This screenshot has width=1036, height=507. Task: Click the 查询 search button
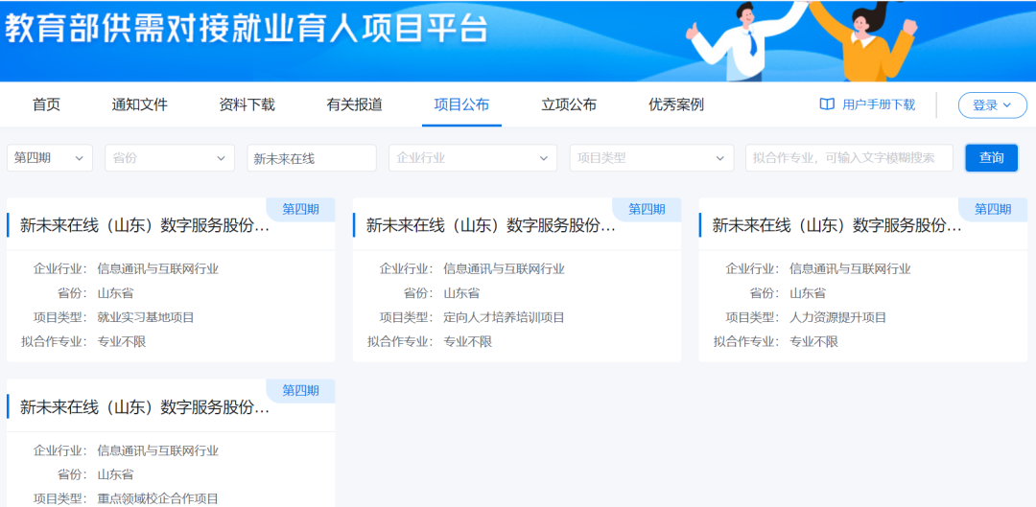pos(991,158)
